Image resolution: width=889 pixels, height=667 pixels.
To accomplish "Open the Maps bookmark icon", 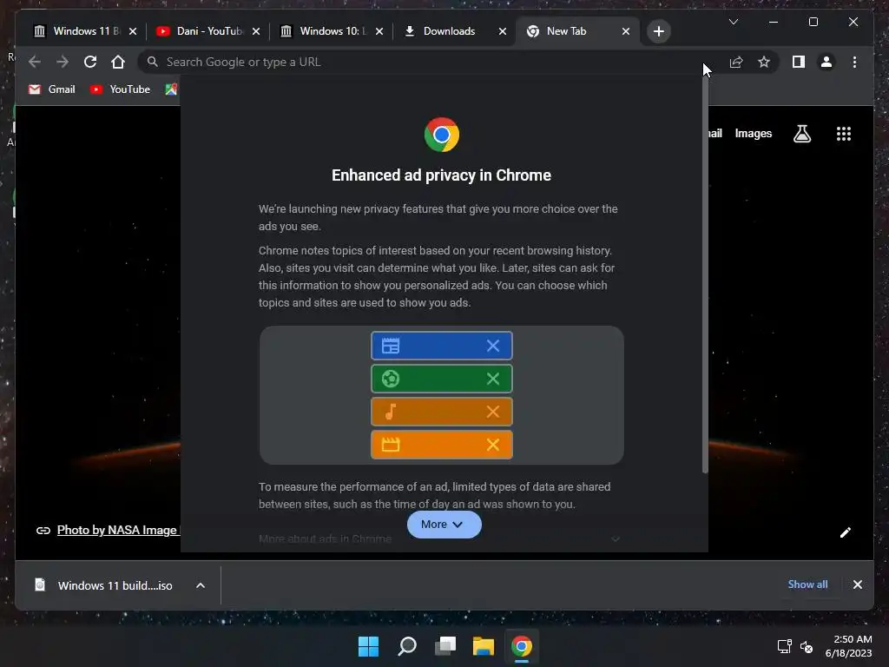I will [x=171, y=89].
